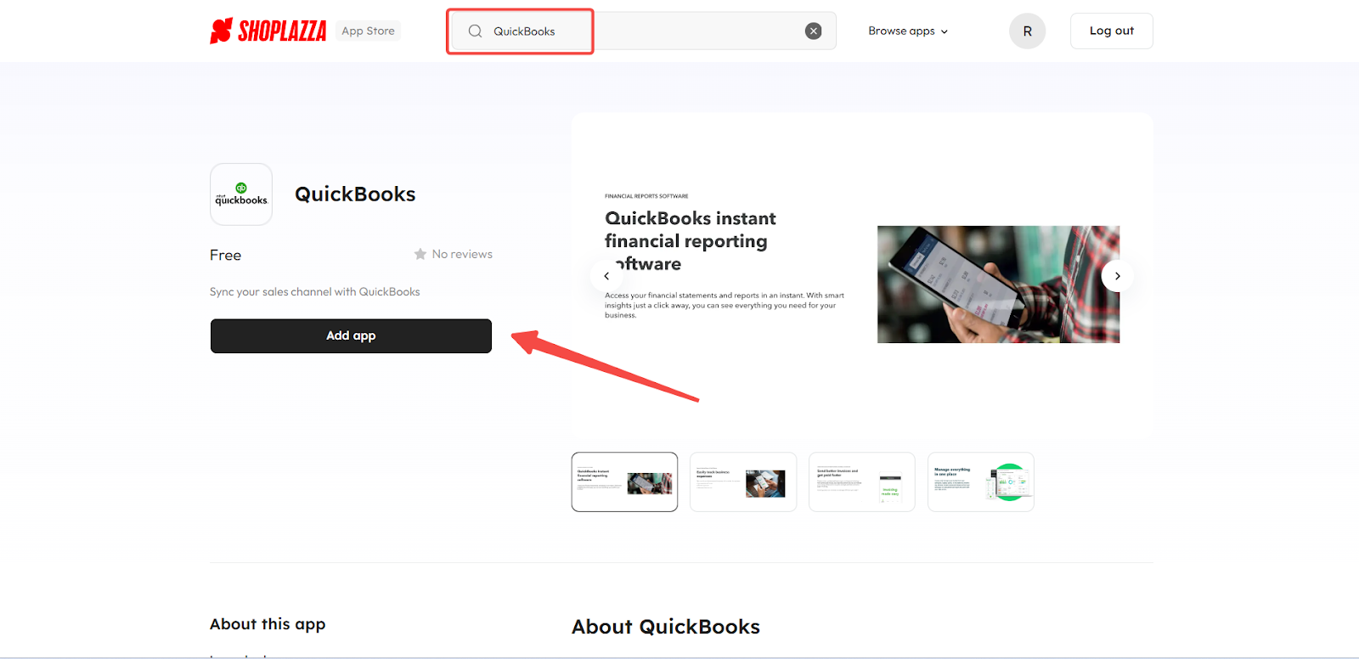The width and height of the screenshot is (1359, 659).
Task: Focus the QuickBooks search field
Action: point(642,31)
